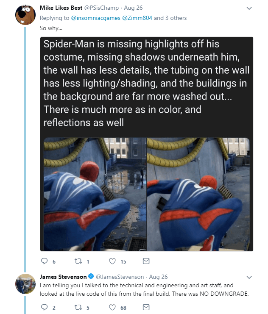Image resolution: width=268 pixels, height=314 pixels.
Task: Reply to James Stevenson's tweet
Action: [44, 308]
